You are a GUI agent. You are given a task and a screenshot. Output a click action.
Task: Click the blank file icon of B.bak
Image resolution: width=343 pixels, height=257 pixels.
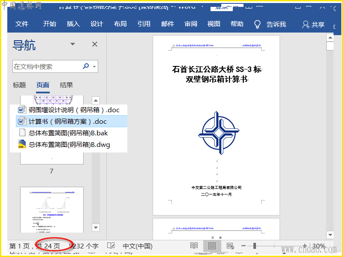pos(22,133)
